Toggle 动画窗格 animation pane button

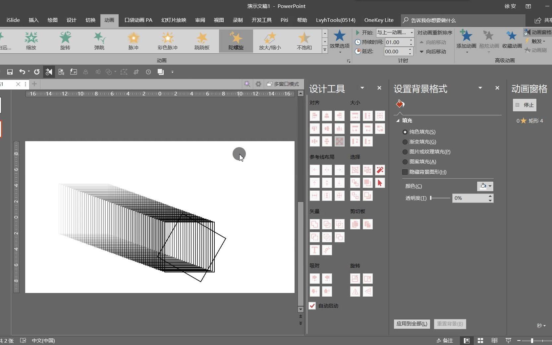point(538,32)
